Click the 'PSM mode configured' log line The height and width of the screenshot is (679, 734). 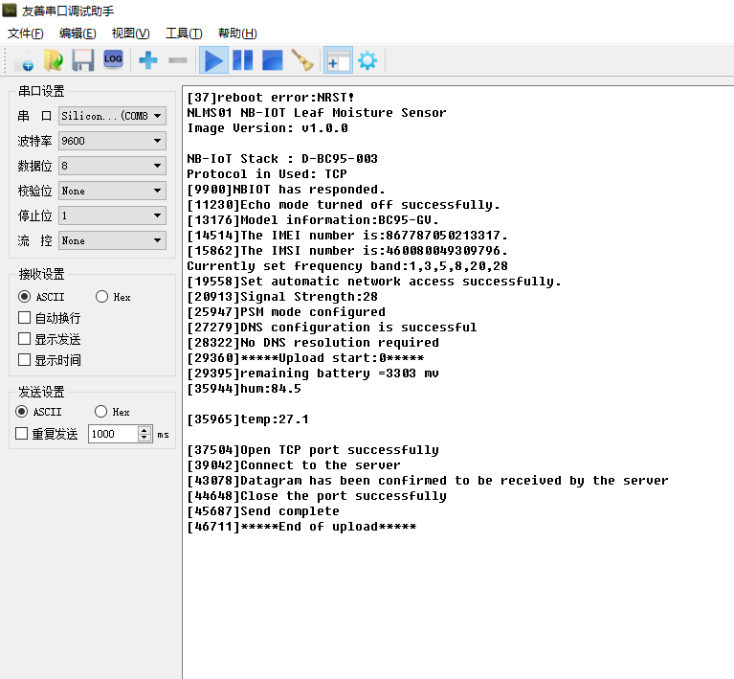click(286, 311)
